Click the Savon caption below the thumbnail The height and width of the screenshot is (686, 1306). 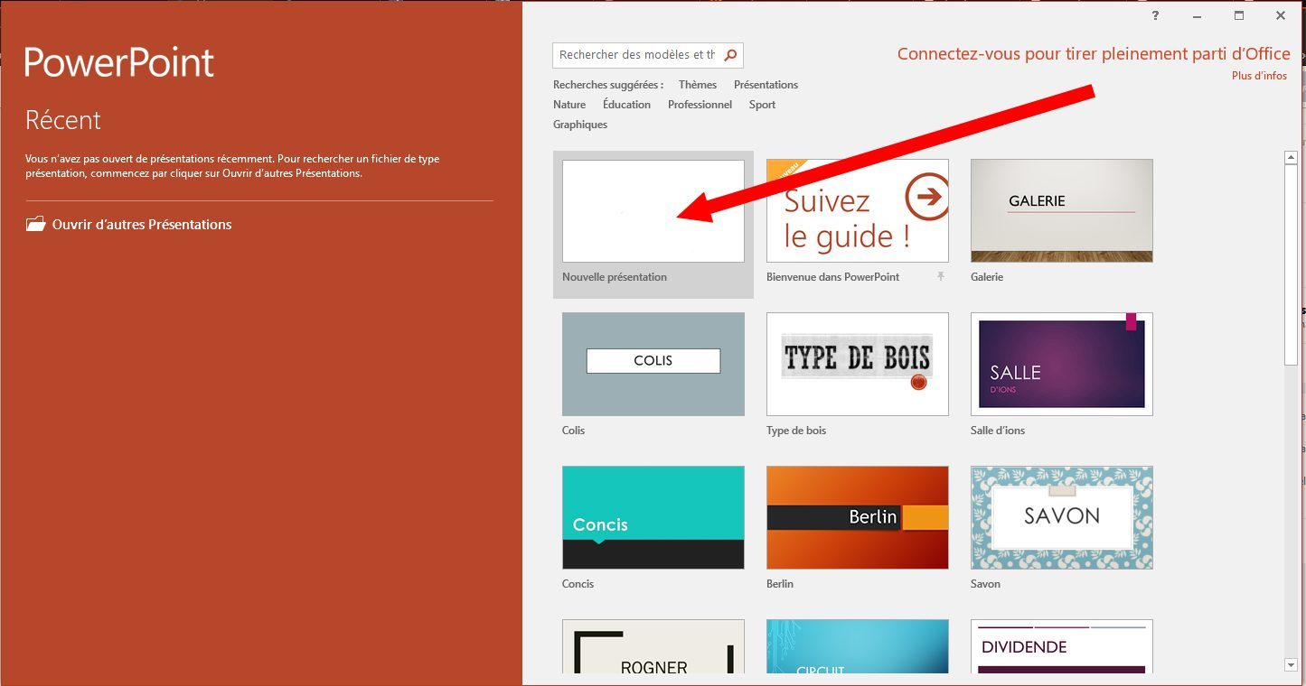985,584
